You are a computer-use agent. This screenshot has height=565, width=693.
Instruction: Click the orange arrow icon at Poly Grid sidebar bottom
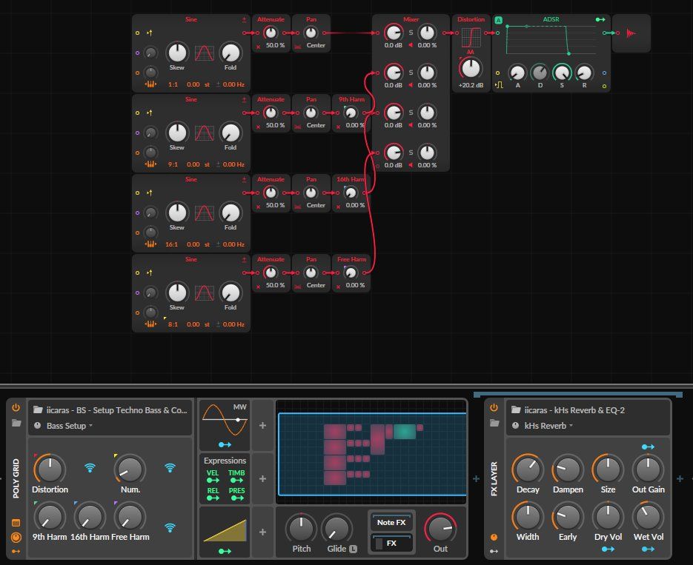(x=16, y=552)
